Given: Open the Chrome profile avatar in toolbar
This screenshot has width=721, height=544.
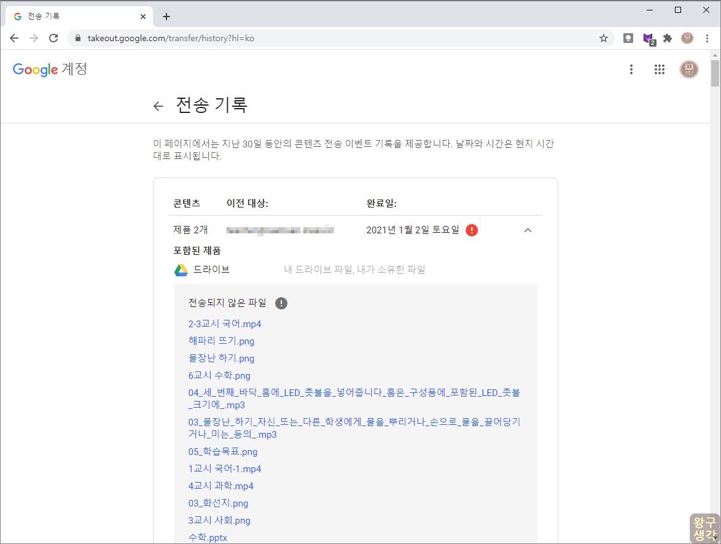Looking at the screenshot, I should (687, 38).
